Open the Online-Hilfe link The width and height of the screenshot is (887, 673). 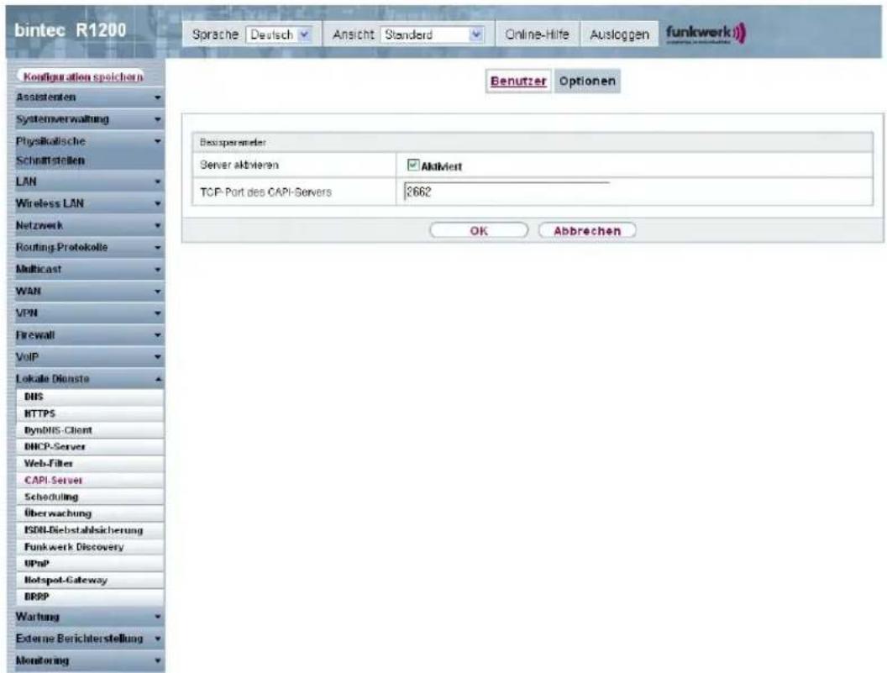(537, 34)
